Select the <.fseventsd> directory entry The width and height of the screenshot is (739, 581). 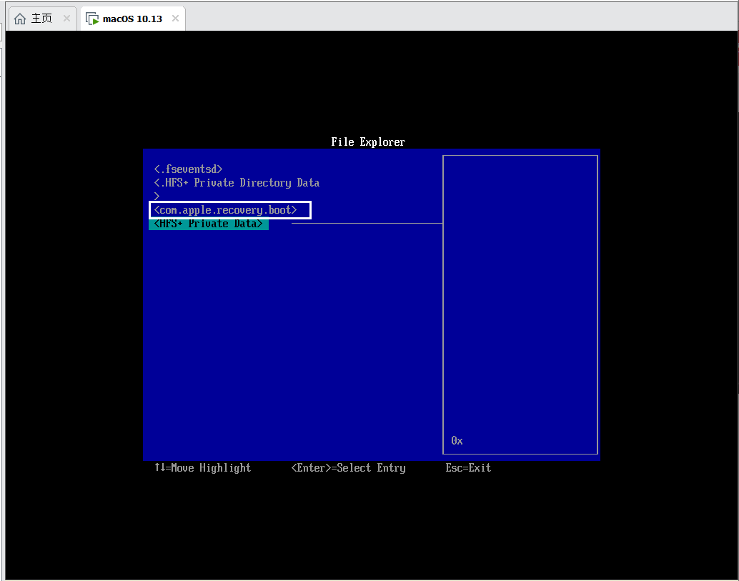point(188,169)
